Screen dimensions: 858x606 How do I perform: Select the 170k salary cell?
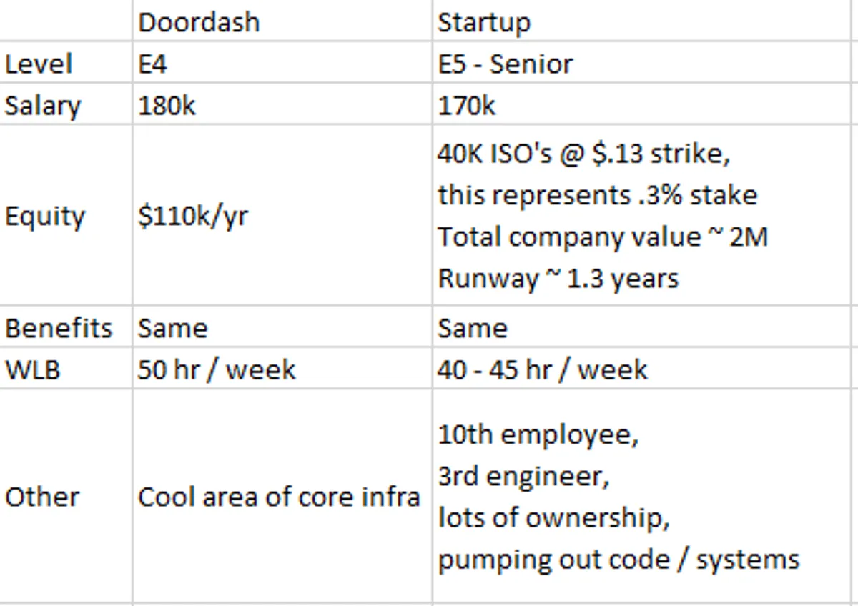[467, 106]
